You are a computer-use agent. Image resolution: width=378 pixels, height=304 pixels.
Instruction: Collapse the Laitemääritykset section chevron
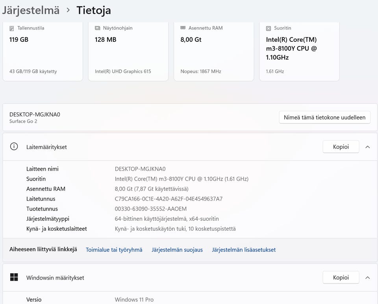(367, 147)
